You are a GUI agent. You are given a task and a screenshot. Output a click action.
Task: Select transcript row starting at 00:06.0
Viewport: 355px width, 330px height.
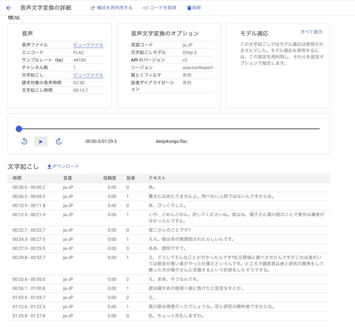tap(168, 197)
